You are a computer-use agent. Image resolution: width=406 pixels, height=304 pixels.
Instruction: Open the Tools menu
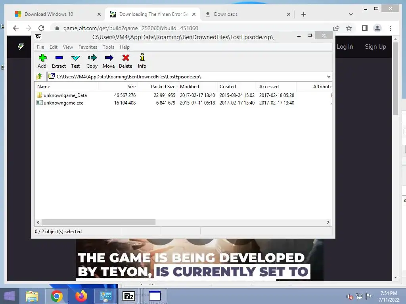pos(108,47)
